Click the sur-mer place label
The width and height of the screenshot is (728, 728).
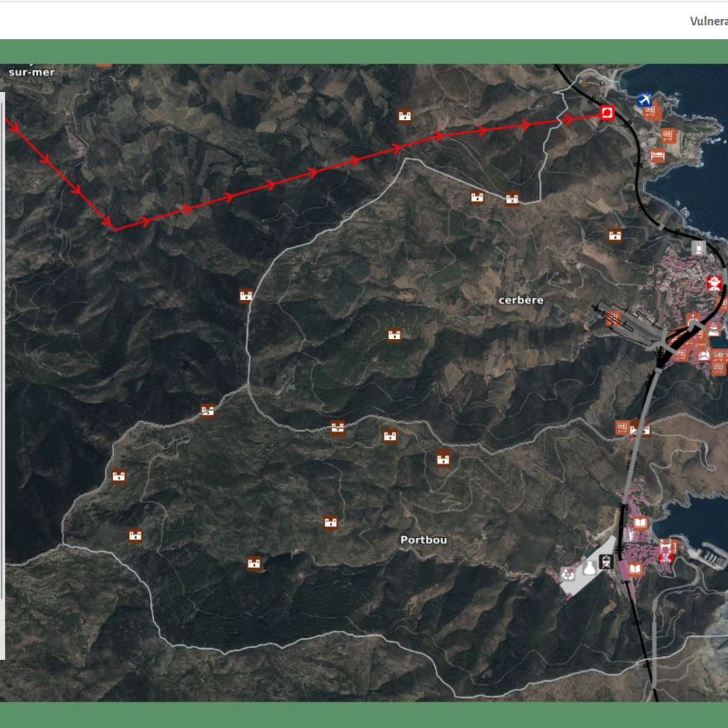[x=32, y=72]
